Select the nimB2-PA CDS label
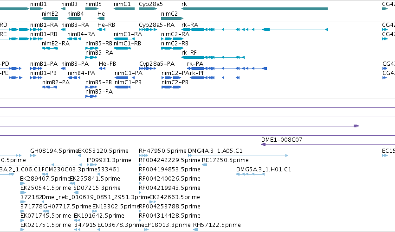395x232 pixels. tap(56, 82)
